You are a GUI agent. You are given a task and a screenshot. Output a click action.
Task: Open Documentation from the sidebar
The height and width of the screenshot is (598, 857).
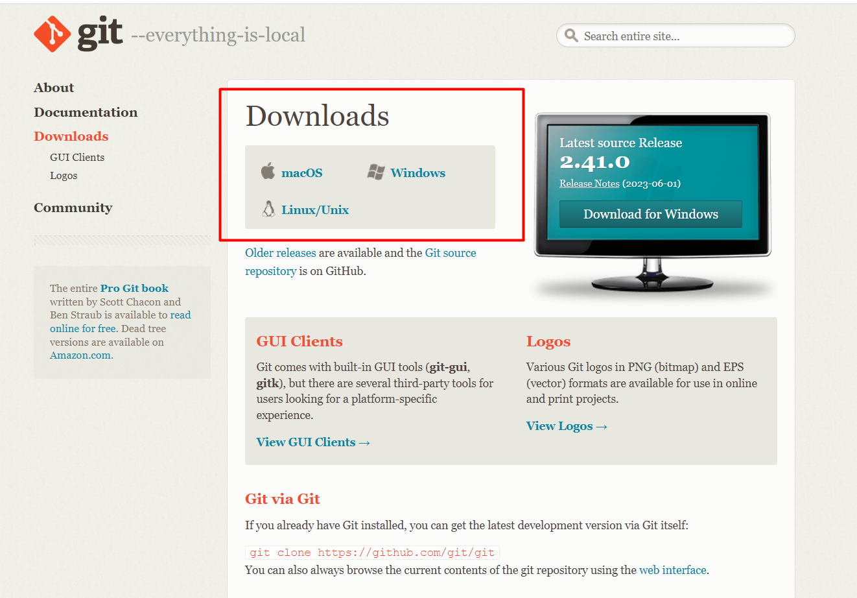point(86,112)
